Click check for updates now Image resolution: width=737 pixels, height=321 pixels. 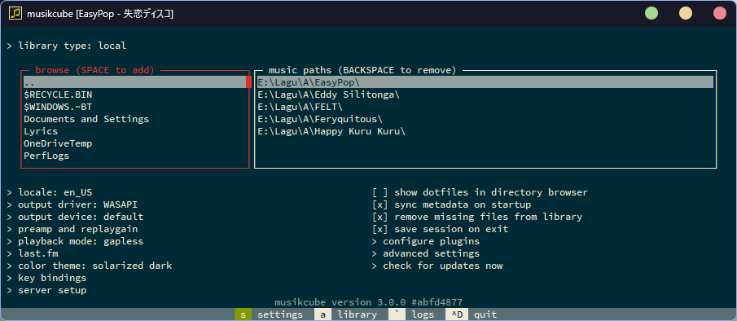click(437, 266)
